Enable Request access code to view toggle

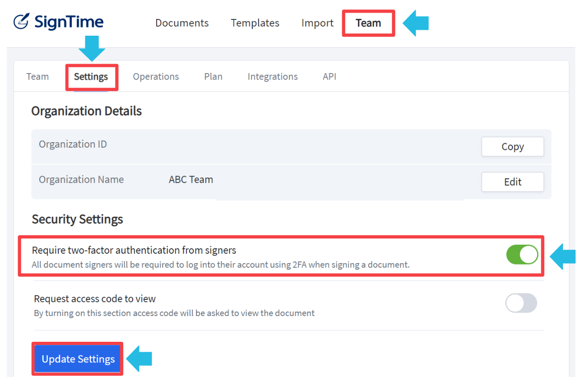tap(521, 303)
